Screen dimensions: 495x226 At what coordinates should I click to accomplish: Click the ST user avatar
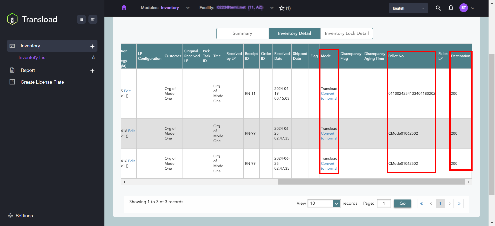(464, 8)
